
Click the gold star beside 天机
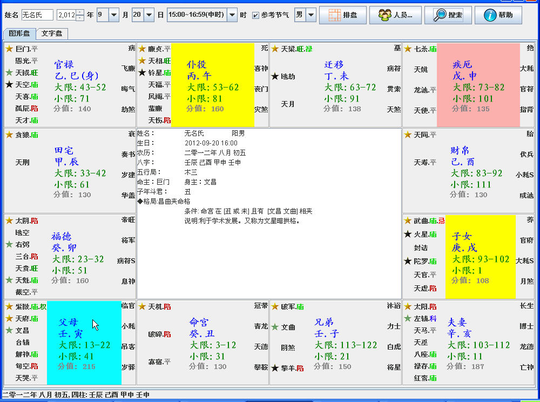click(x=142, y=306)
